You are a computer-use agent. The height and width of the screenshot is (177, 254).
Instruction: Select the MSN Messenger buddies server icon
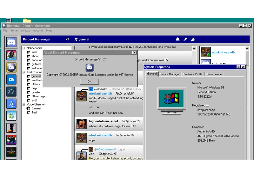[x=11, y=116]
